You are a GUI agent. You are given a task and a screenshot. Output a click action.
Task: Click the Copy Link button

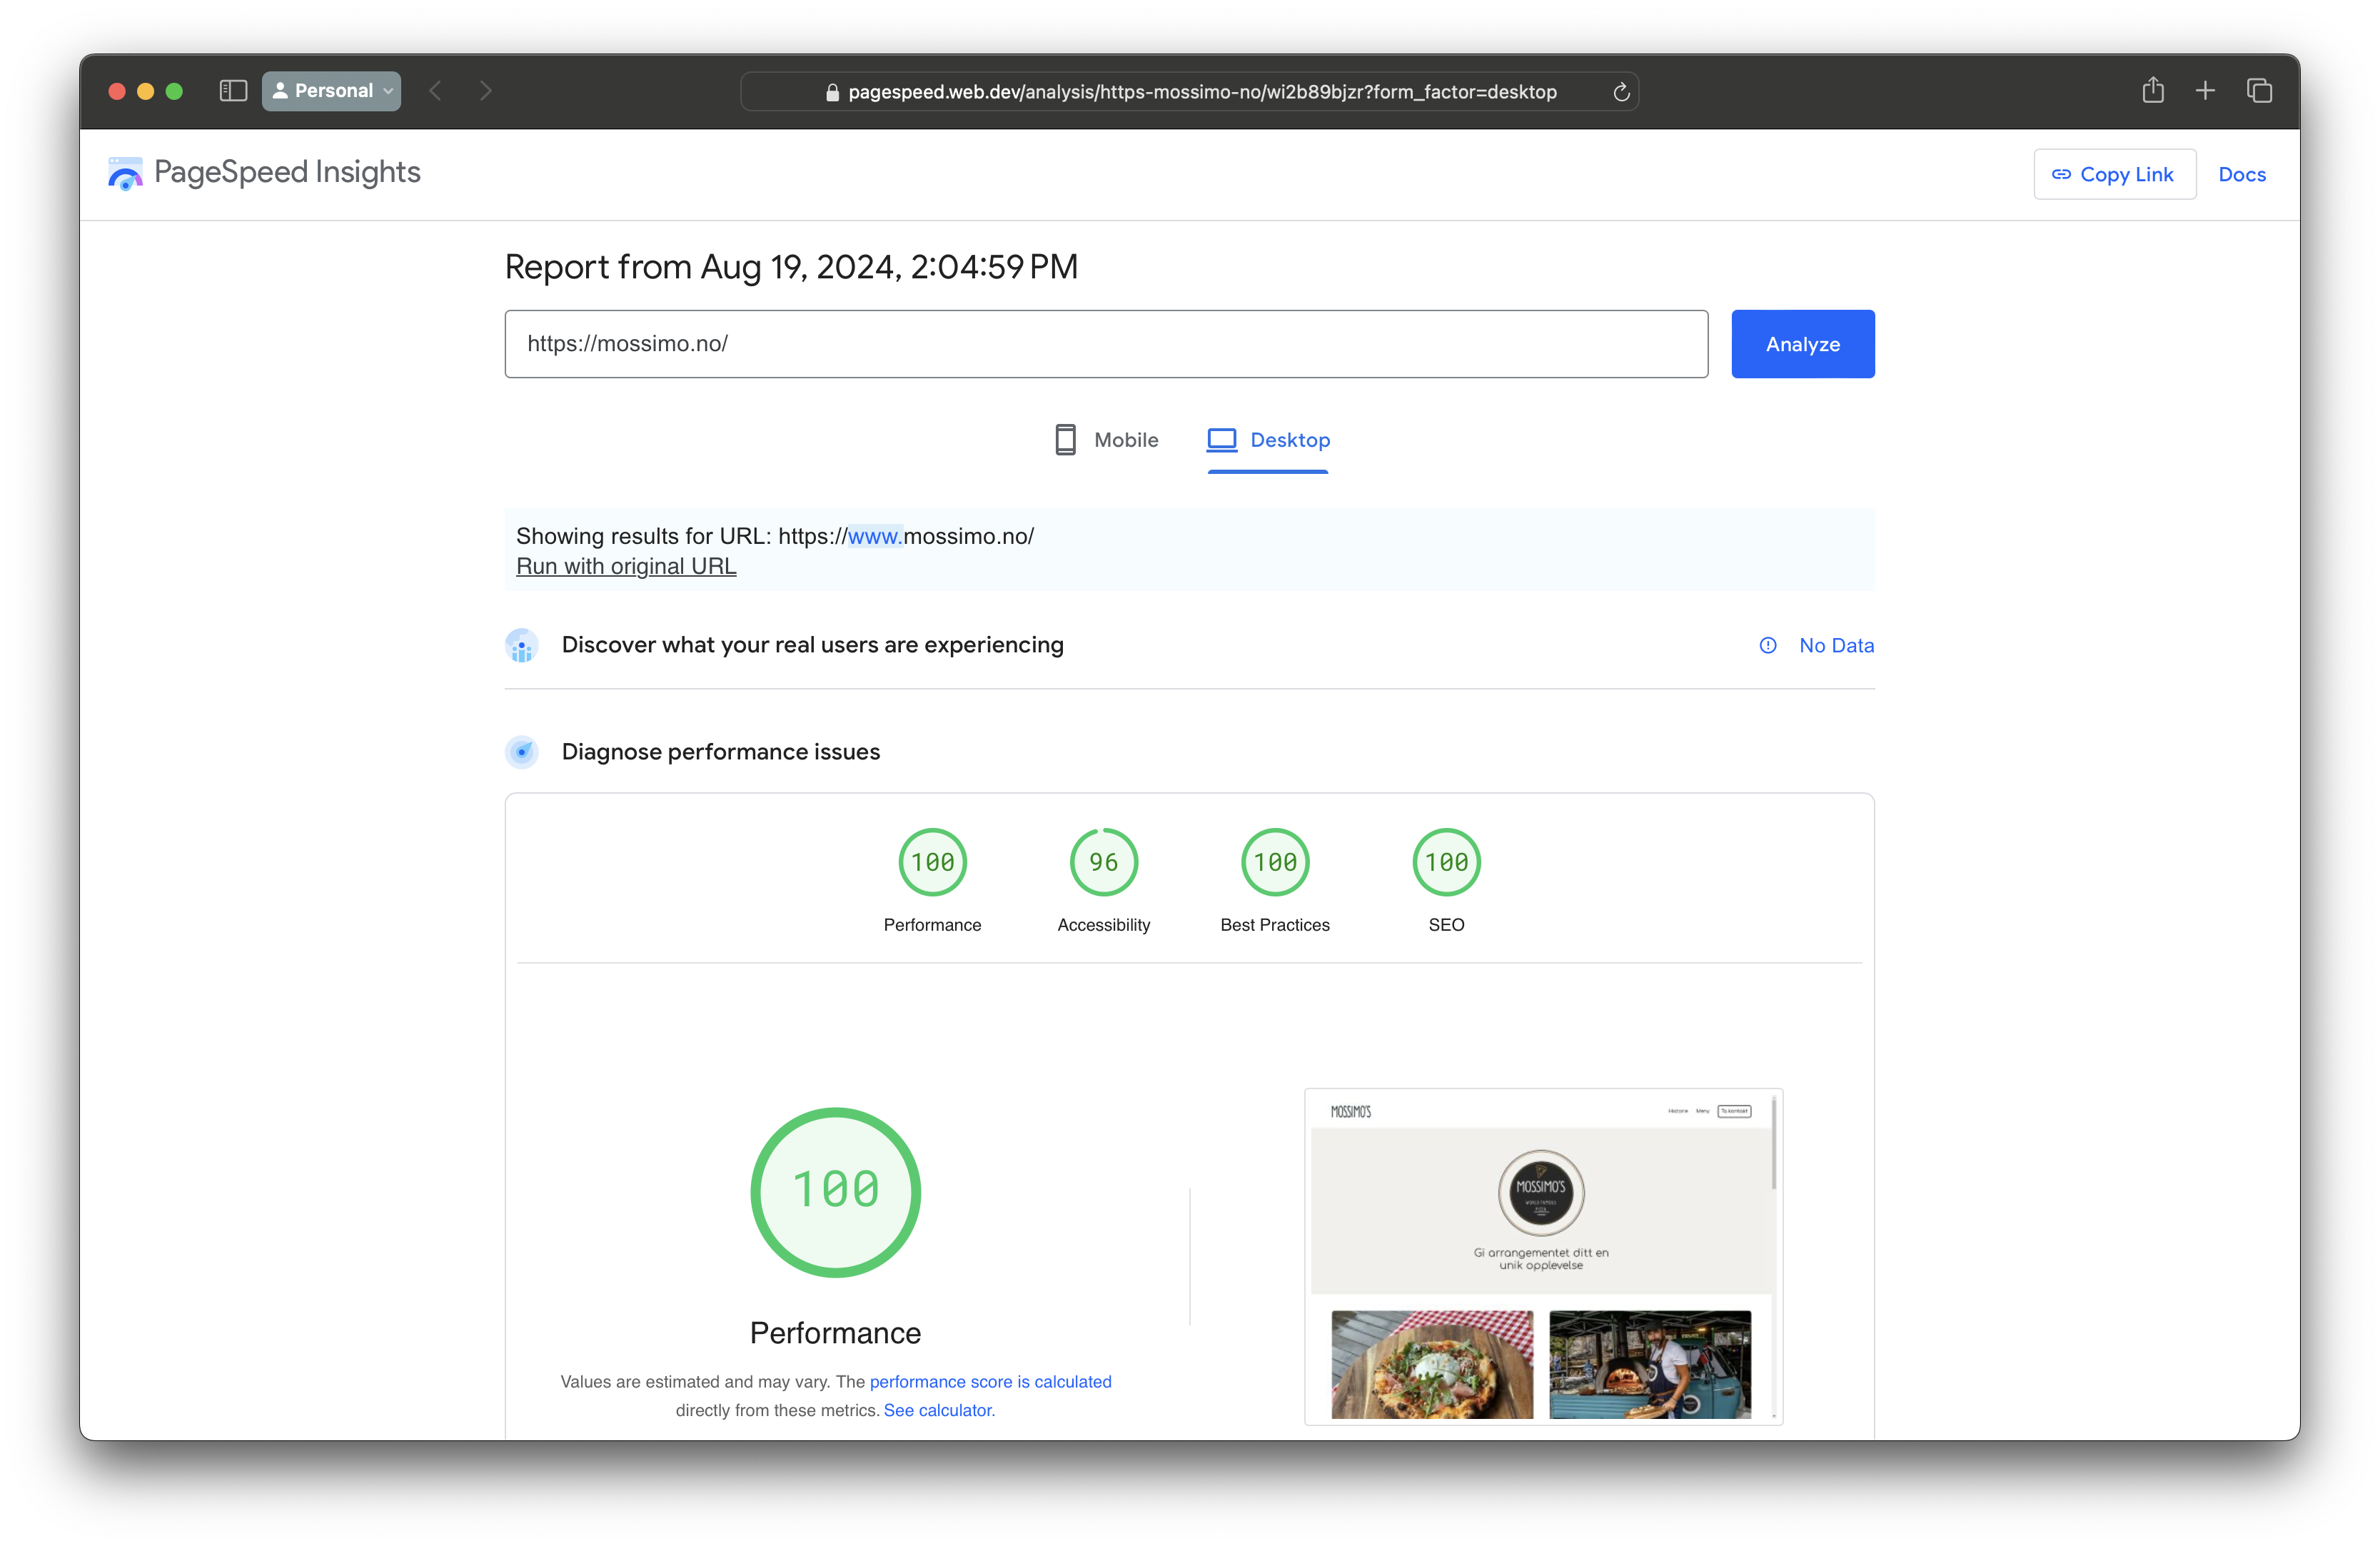2114,174
